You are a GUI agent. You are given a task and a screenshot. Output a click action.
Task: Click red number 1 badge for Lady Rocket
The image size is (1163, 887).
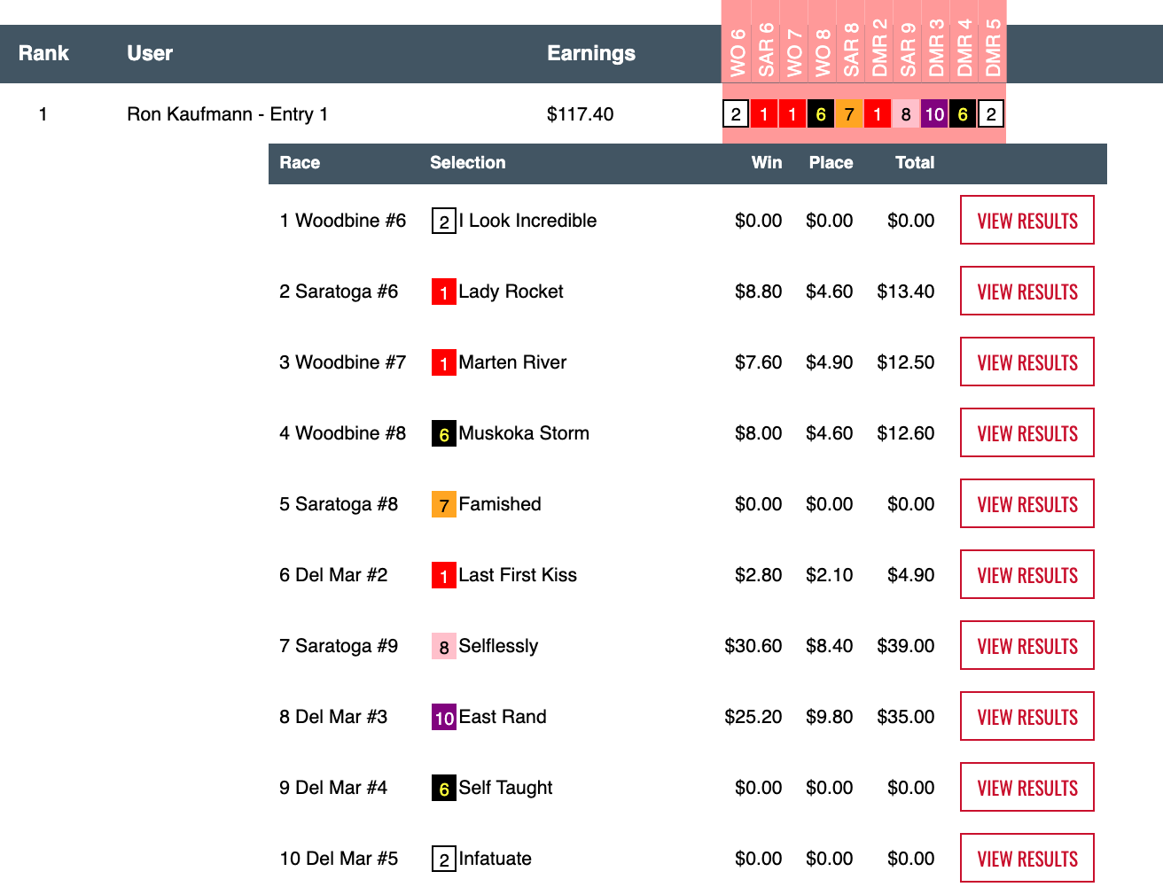coord(443,292)
